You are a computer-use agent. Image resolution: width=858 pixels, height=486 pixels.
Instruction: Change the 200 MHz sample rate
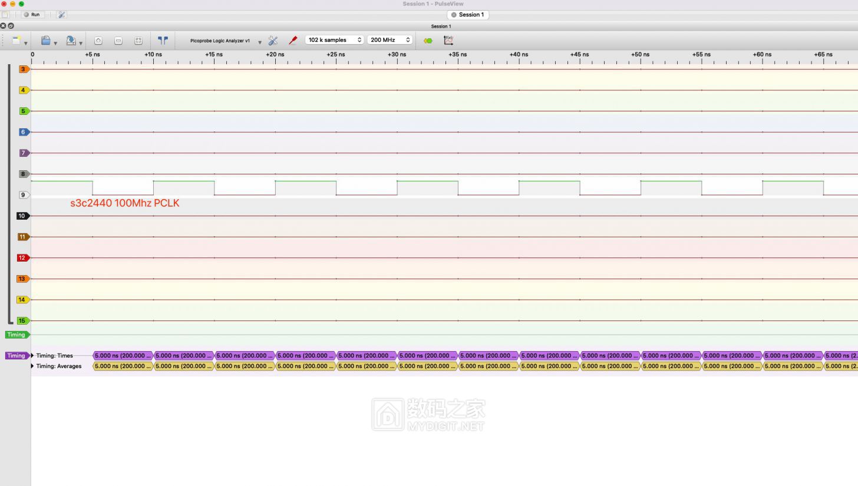[389, 39]
